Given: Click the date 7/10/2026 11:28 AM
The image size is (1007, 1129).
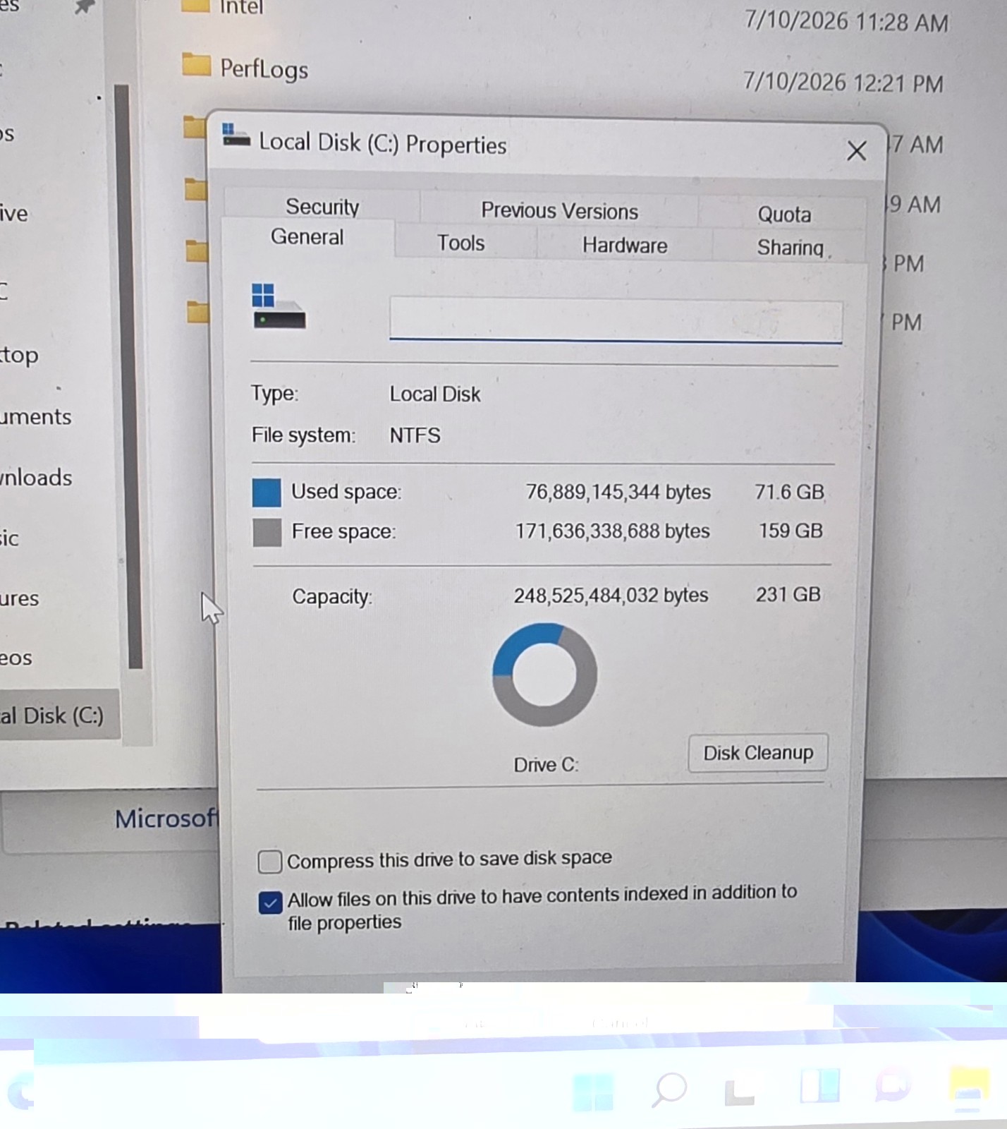Looking at the screenshot, I should pos(846,21).
